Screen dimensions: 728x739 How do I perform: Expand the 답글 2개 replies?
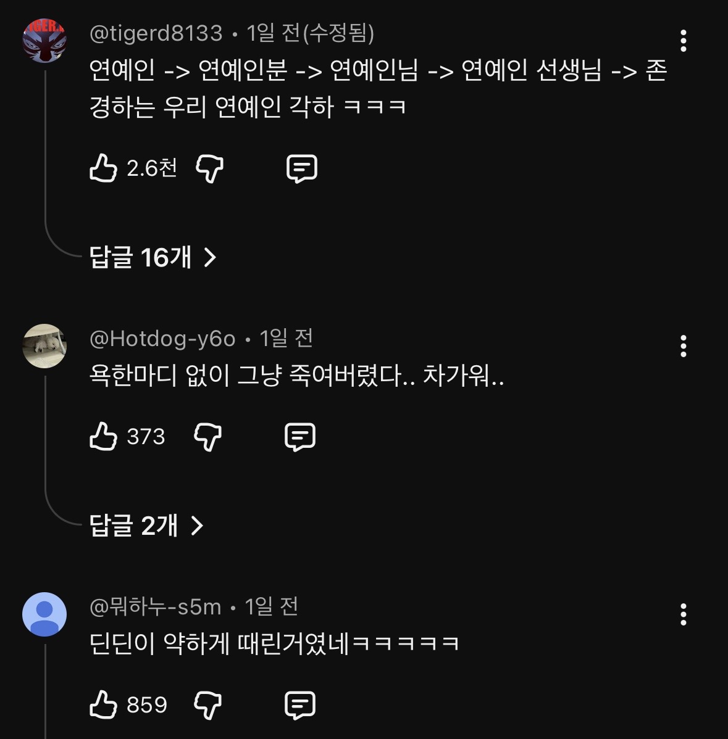click(134, 526)
